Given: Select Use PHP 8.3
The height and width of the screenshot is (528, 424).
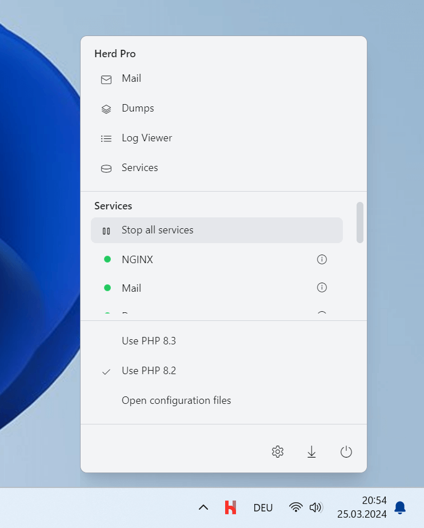Looking at the screenshot, I should coord(149,341).
